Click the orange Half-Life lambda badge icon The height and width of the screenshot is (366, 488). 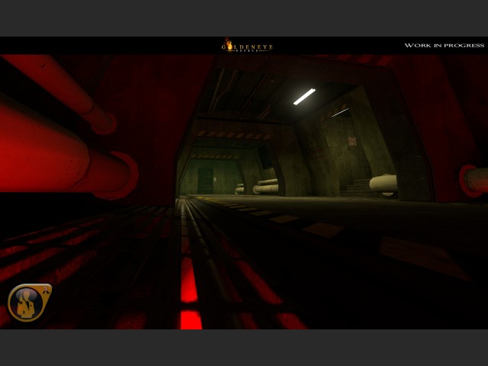[x=30, y=302]
